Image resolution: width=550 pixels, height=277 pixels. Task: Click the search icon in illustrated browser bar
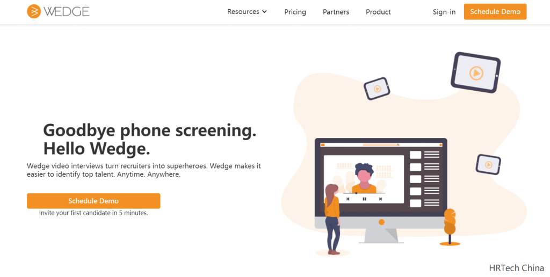coord(398,144)
